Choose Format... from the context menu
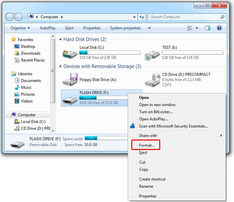 [147, 145]
